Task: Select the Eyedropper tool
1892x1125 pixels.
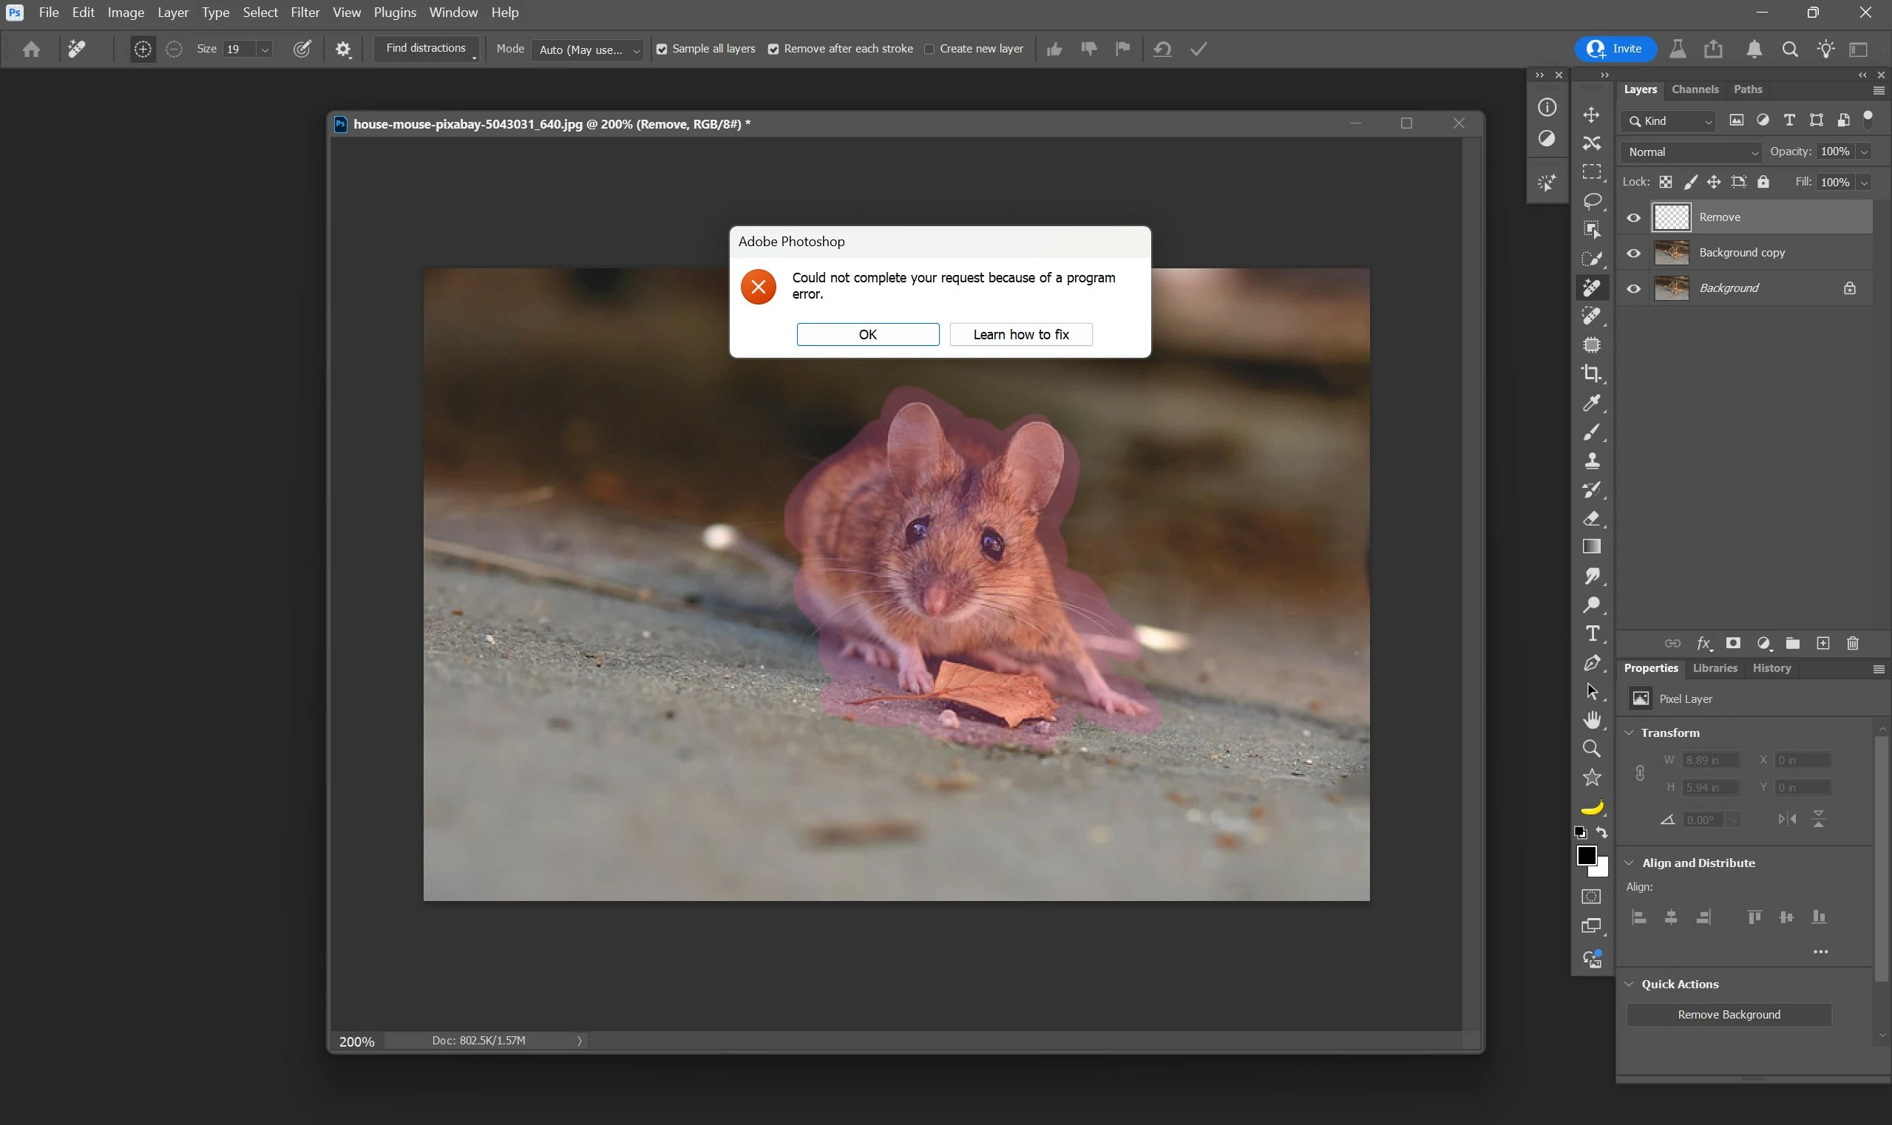Action: click(x=1591, y=403)
